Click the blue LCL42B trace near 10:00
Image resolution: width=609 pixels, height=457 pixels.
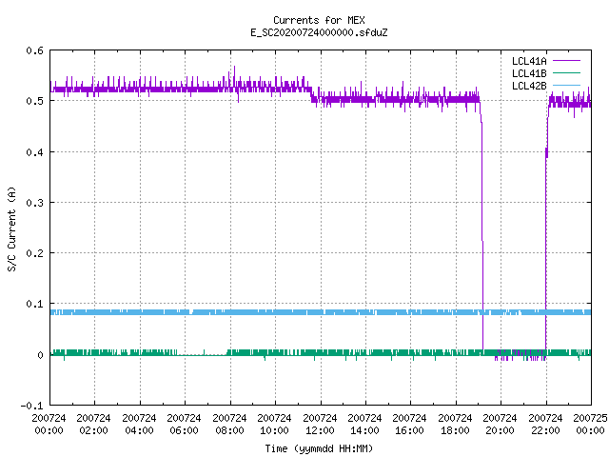pos(275,312)
